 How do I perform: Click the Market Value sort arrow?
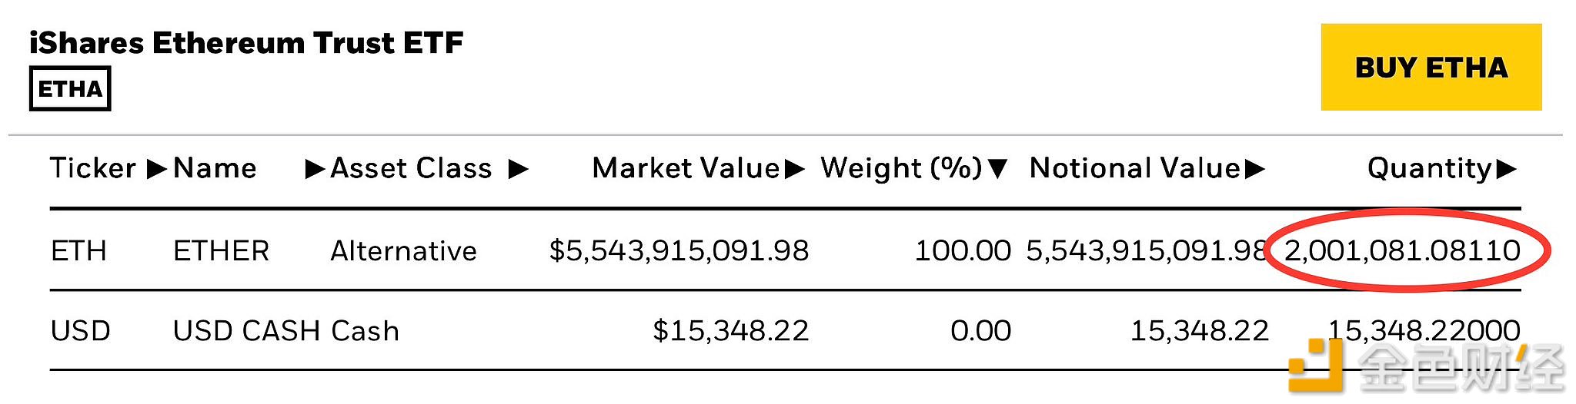[795, 168]
